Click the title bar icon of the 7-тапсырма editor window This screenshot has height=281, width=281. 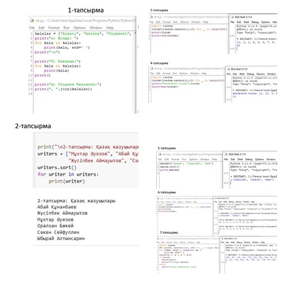tap(158, 239)
